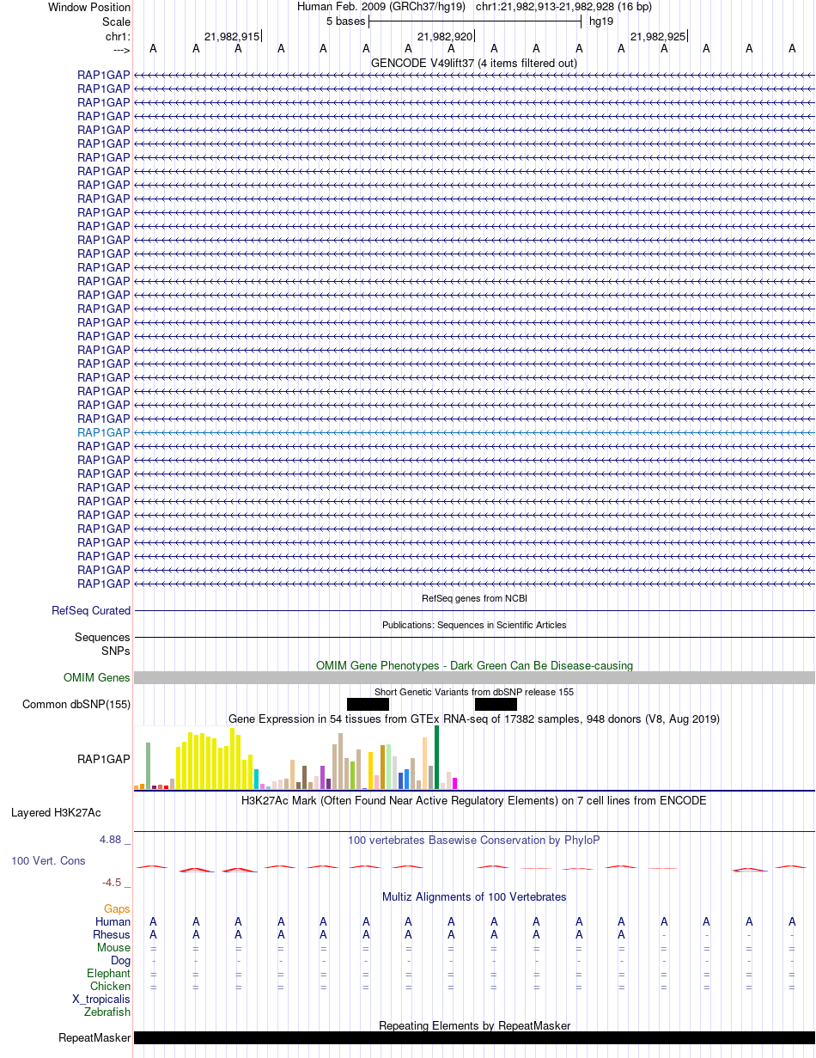Viewport: 816px width, 1058px height.
Task: Click the hg19 label beside scale bar
Action: click(601, 21)
